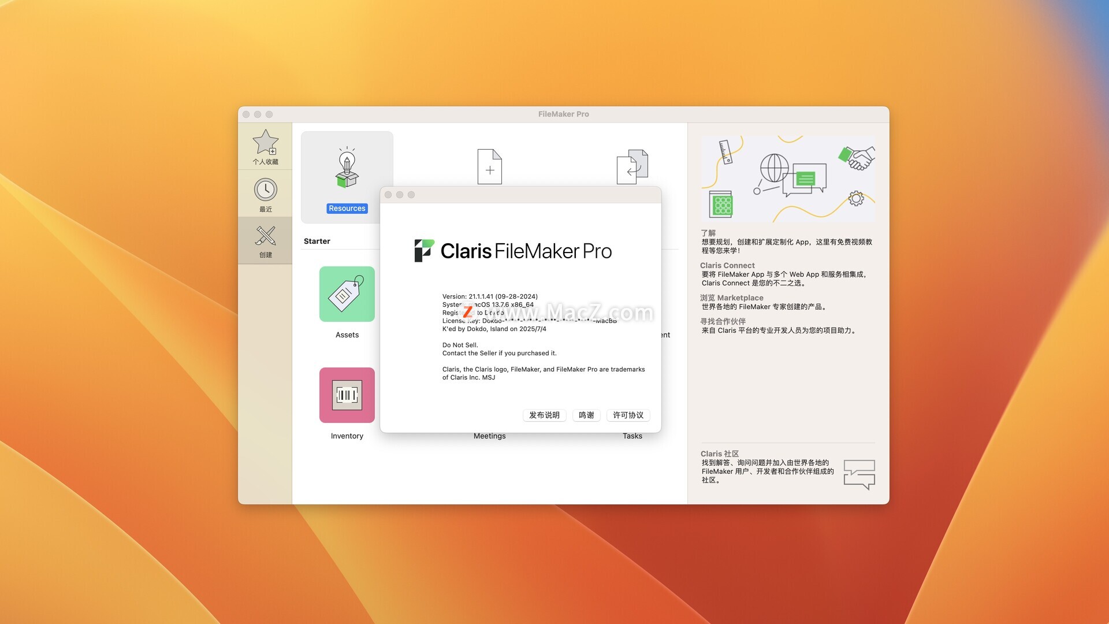Screen dimensions: 1109x624
Task: Open the 个人收藏 favorites star icon
Action: (x=265, y=142)
